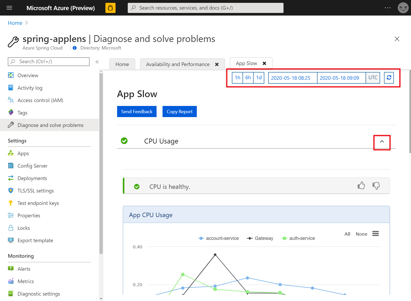Click the Locks padlock icon

[x=11, y=228]
